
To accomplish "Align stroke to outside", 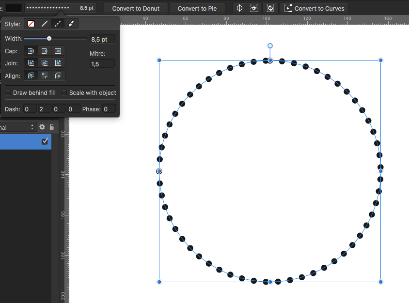I will (x=58, y=76).
